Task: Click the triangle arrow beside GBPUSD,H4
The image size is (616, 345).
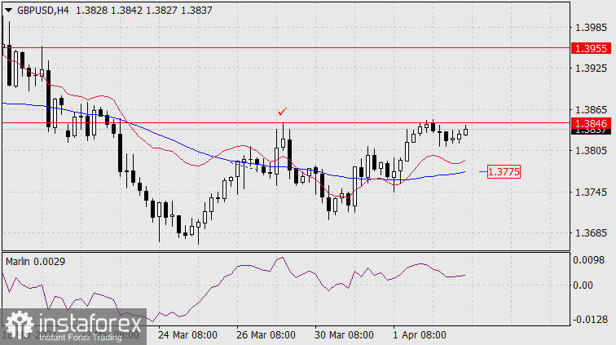Action: click(x=8, y=8)
